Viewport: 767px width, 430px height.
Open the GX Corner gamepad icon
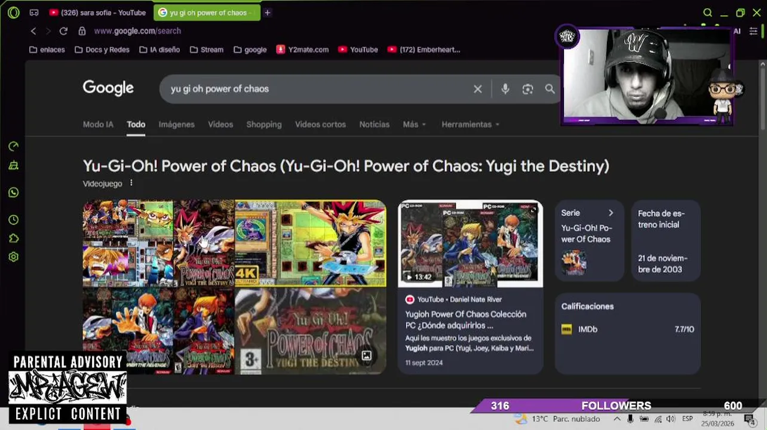tap(34, 13)
